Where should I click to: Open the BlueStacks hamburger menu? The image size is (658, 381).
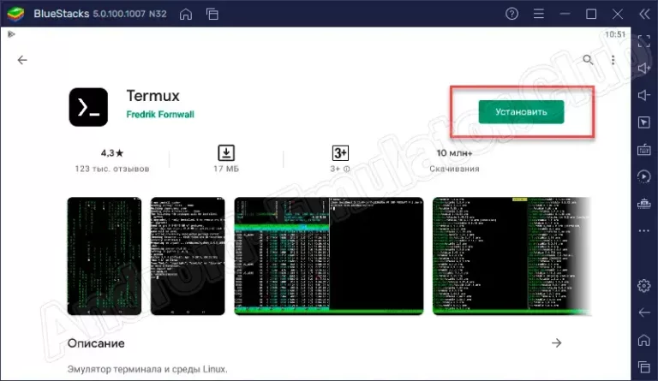(539, 14)
